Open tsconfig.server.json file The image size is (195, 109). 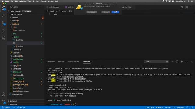21,91
